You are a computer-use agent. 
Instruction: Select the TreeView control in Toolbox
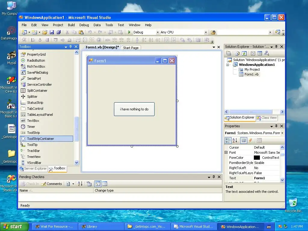pos(34,157)
